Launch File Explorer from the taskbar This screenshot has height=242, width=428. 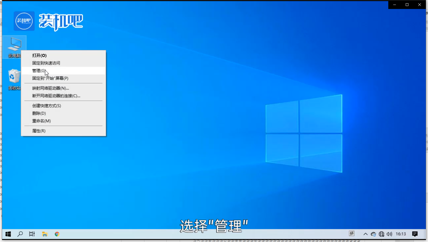(45, 234)
